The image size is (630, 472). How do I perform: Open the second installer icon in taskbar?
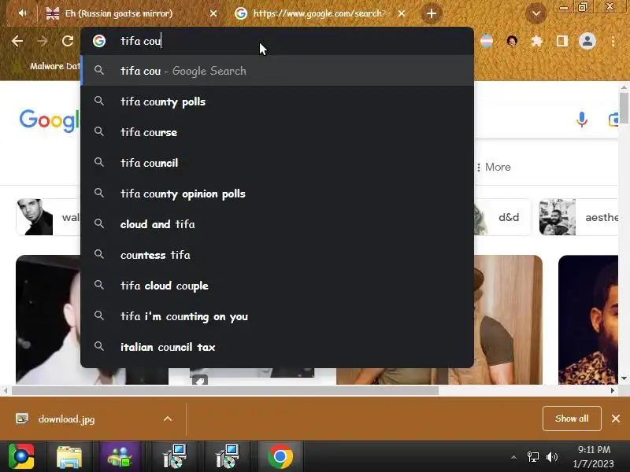point(228,456)
